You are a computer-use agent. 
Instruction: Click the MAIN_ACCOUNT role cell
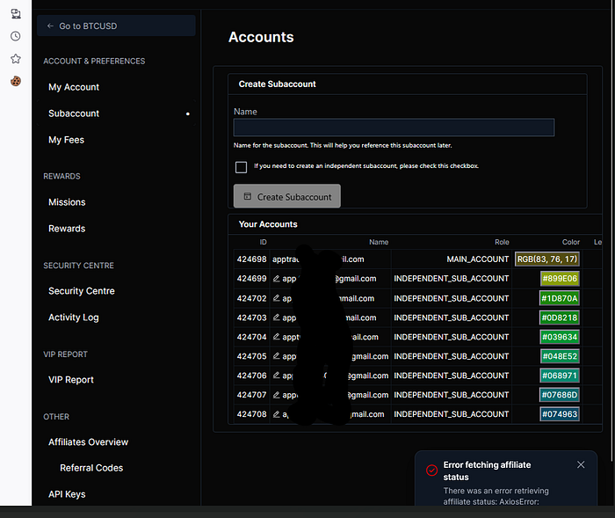pyautogui.click(x=478, y=259)
